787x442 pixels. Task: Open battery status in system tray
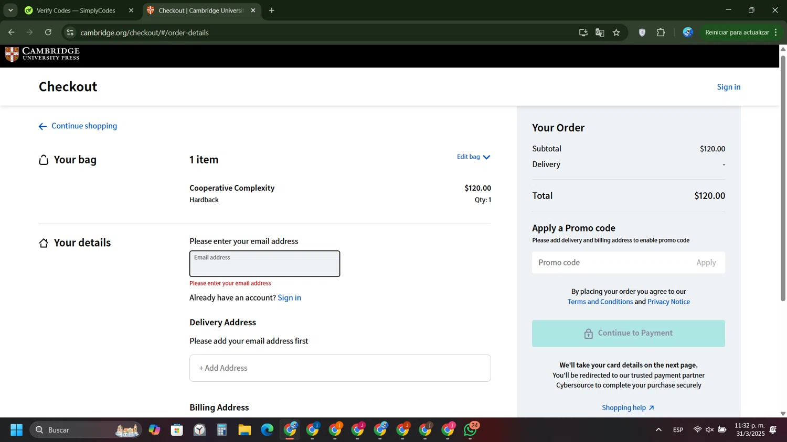[722, 430]
